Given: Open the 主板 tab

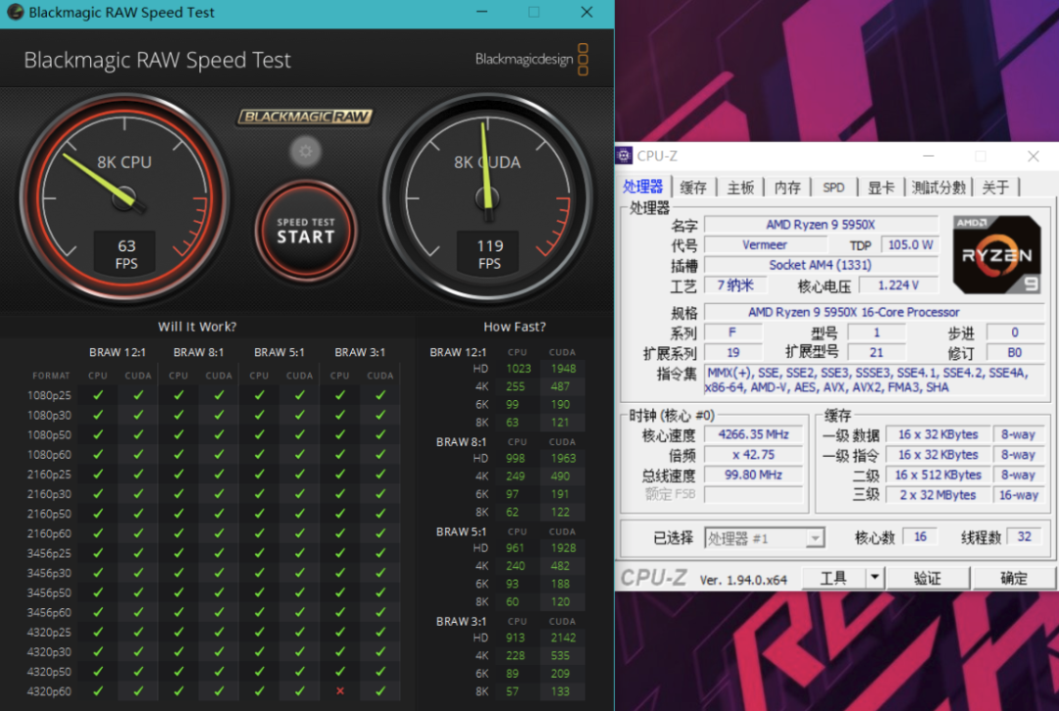Looking at the screenshot, I should pos(740,187).
